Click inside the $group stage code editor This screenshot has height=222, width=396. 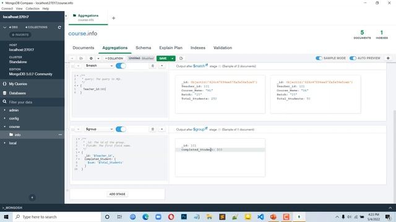[119, 158]
